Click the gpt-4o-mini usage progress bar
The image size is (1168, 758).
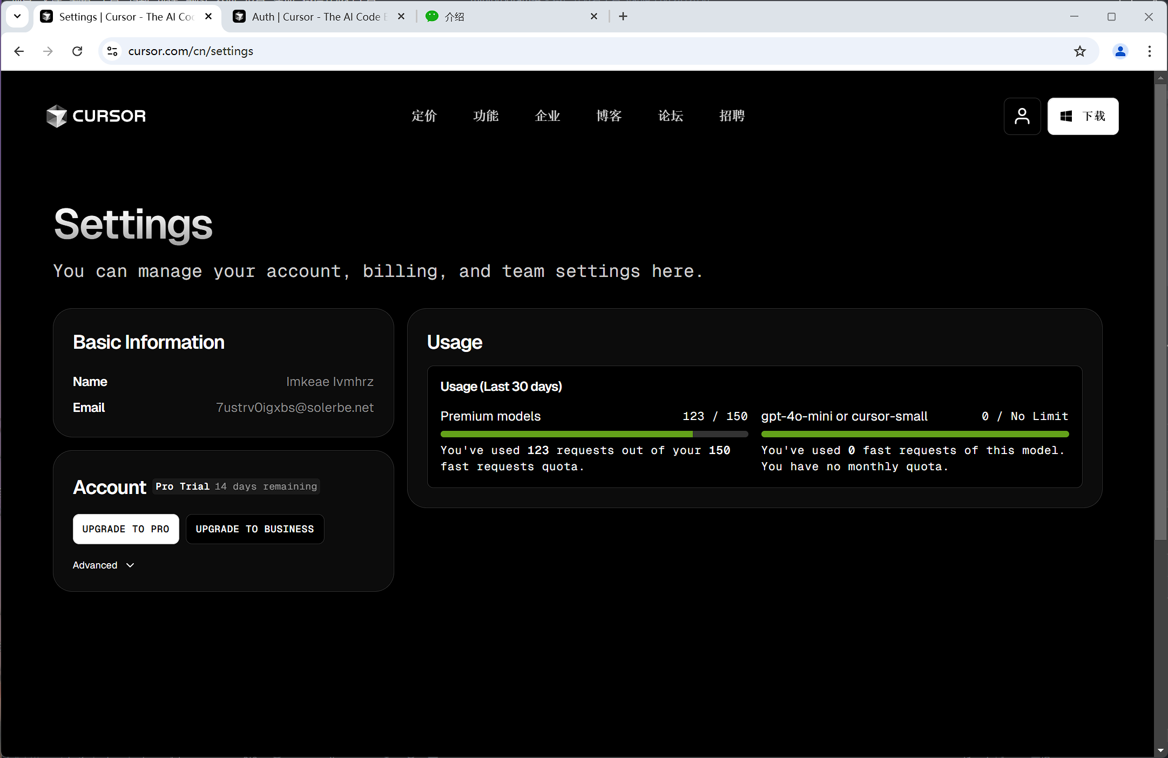(915, 434)
